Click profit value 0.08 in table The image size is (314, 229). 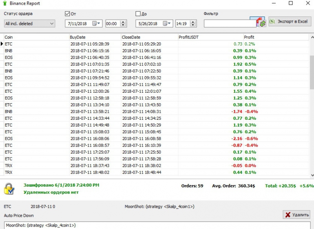coord(238,159)
